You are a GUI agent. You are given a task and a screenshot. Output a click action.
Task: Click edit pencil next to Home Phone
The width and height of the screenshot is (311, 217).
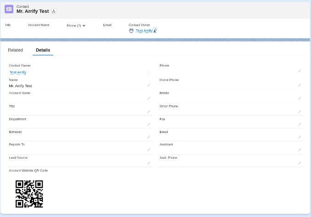pos(300,85)
